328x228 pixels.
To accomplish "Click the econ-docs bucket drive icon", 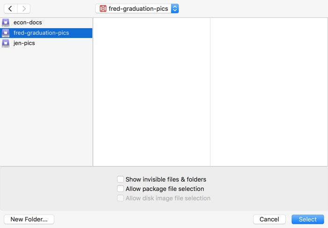I will 6,23.
